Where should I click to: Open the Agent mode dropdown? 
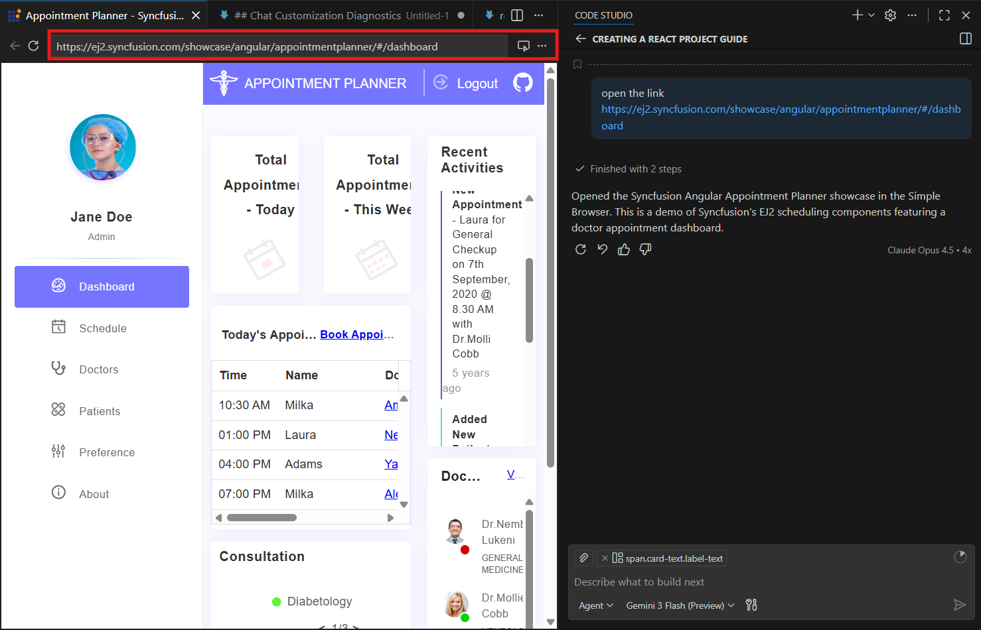tap(595, 605)
